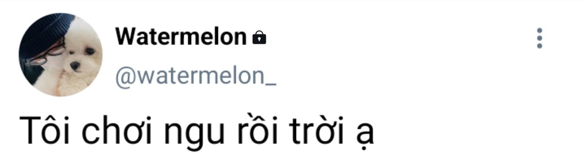Open the three-dot more options menu

pos(539,38)
